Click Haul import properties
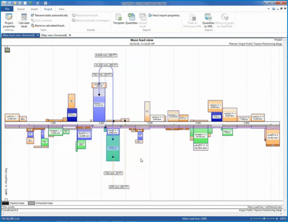Screen dimensions: 288x222 point(164,15)
